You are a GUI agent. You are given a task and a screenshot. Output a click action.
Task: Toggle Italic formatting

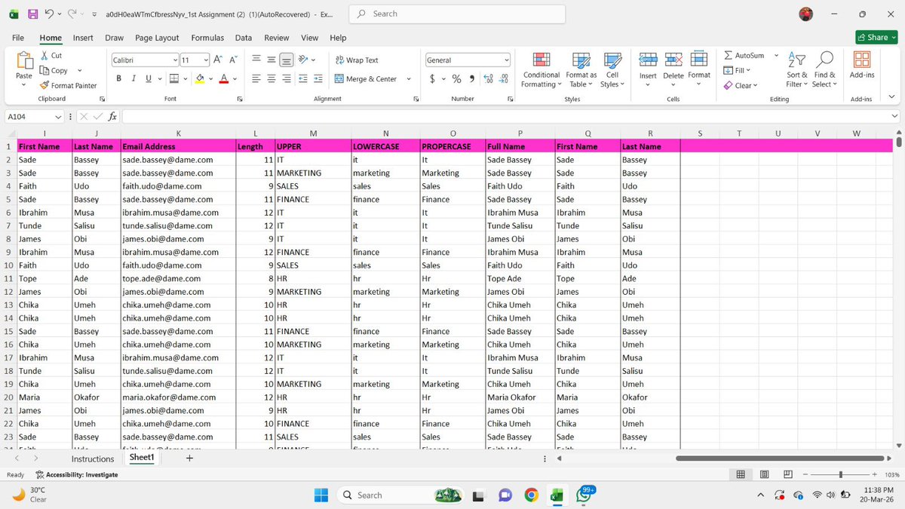coord(133,78)
